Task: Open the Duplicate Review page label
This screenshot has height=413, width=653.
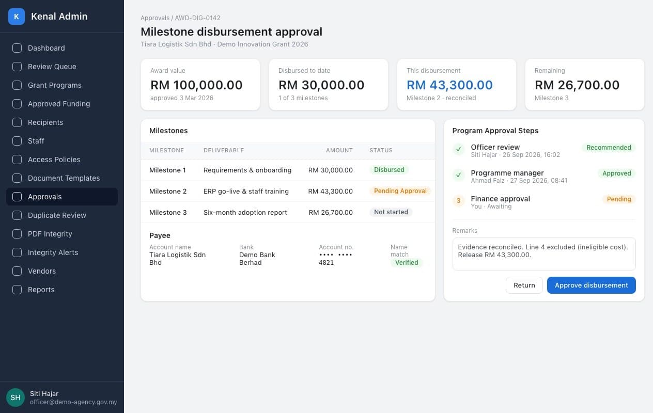Action: [x=57, y=215]
